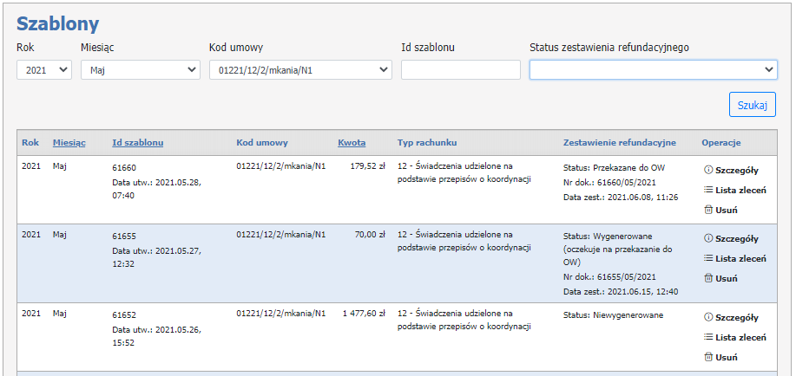This screenshot has height=376, width=796.
Task: Expand Status zestawienia refundacyjnego dropdown
Action: pos(653,70)
